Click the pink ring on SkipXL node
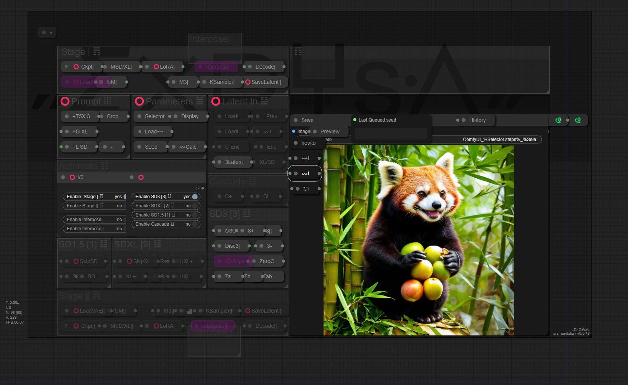 click(130, 261)
